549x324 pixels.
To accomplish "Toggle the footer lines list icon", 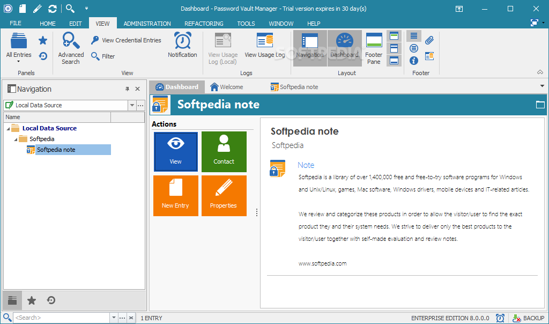I will [414, 36].
